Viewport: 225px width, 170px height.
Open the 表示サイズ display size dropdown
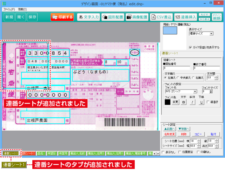(x=201, y=34)
